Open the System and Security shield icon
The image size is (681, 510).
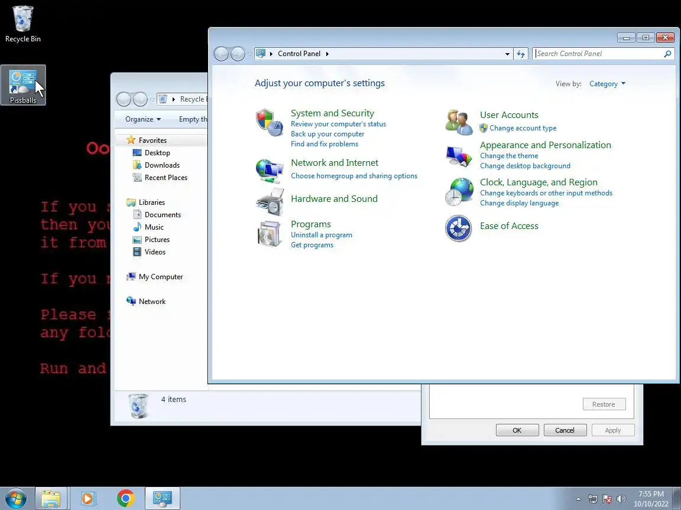(270, 122)
